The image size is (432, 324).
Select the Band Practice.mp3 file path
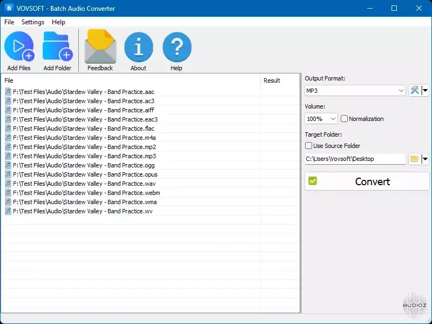coord(84,156)
